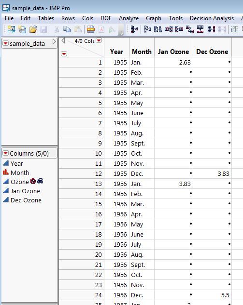Select Jan Ozone in the Columns list
243x305 pixels.
pyautogui.click(x=25, y=191)
